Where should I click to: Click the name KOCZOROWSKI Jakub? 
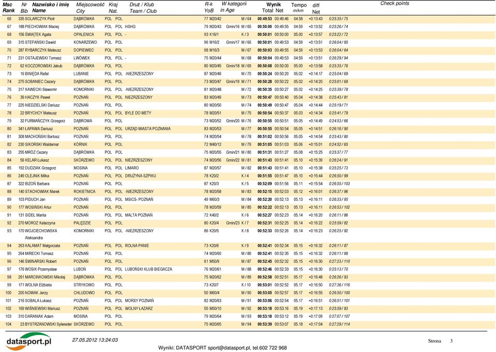tap(43, 66)
